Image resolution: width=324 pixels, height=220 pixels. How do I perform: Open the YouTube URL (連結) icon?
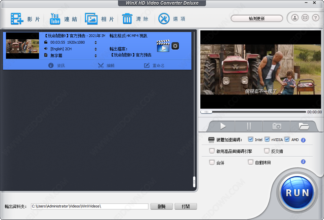(55, 19)
